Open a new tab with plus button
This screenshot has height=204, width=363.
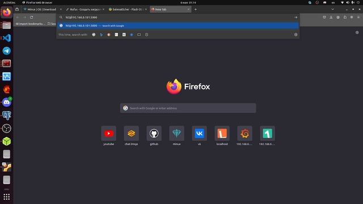(195, 10)
